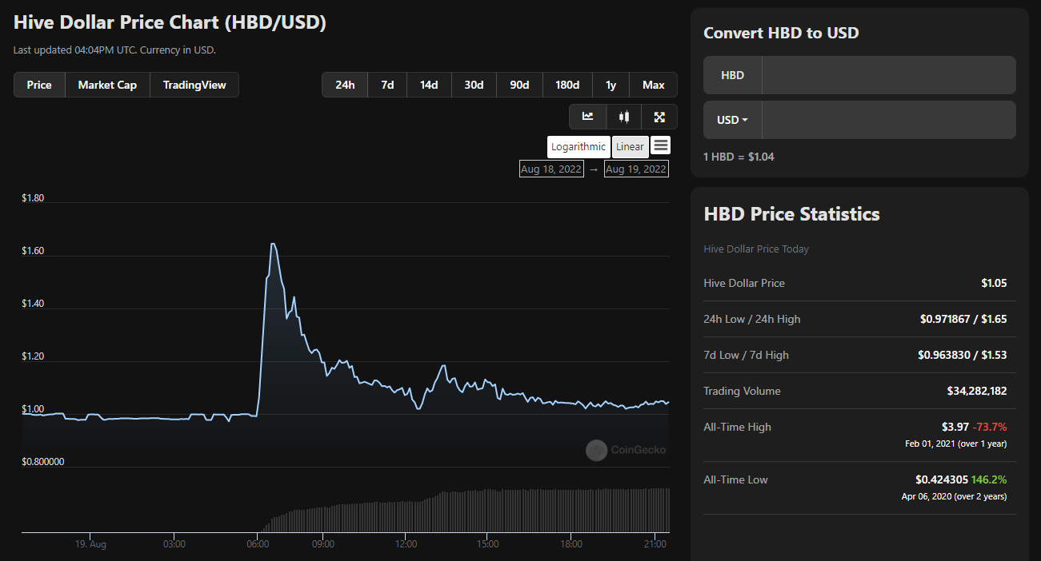Switch to candlestick chart icon

coord(624,117)
